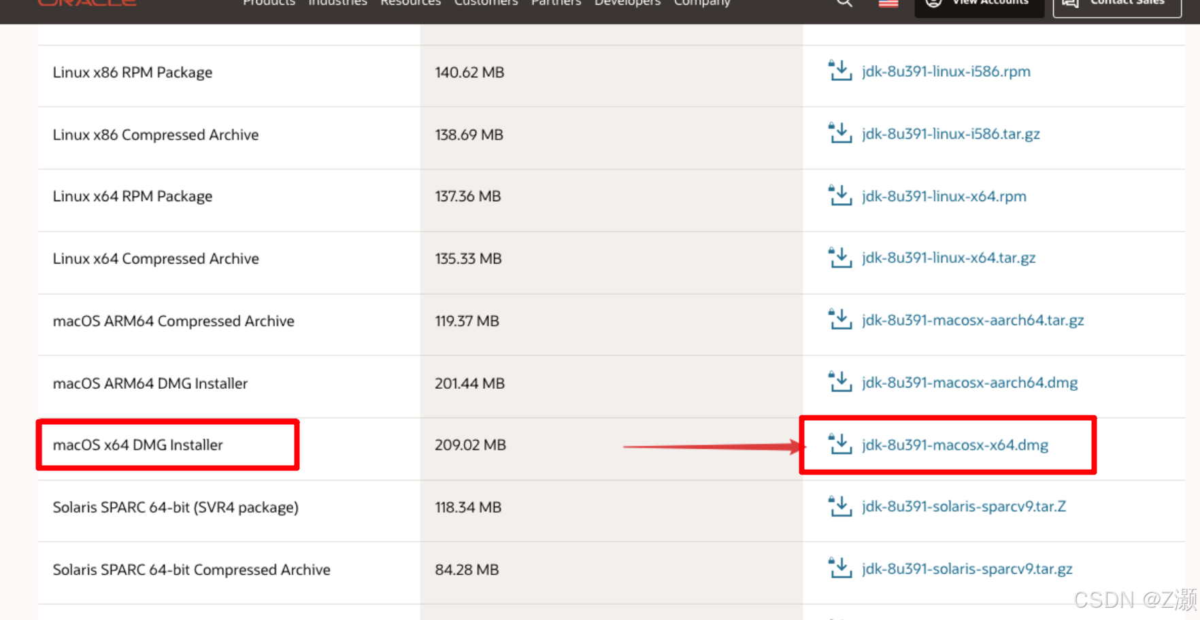Download jdk-8u391-linux-x64.tar.gz link
Image resolution: width=1200 pixels, height=620 pixels.
(x=948, y=258)
